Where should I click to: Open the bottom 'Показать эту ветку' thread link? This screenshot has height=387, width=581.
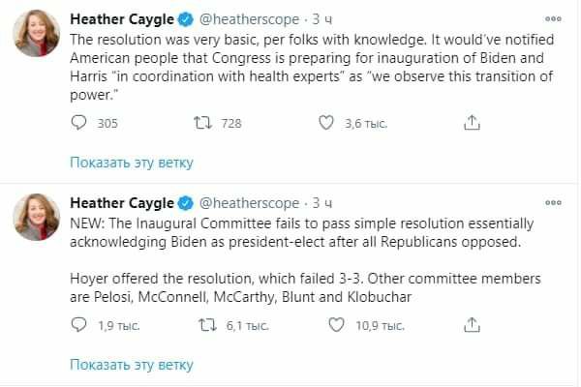pos(132,365)
